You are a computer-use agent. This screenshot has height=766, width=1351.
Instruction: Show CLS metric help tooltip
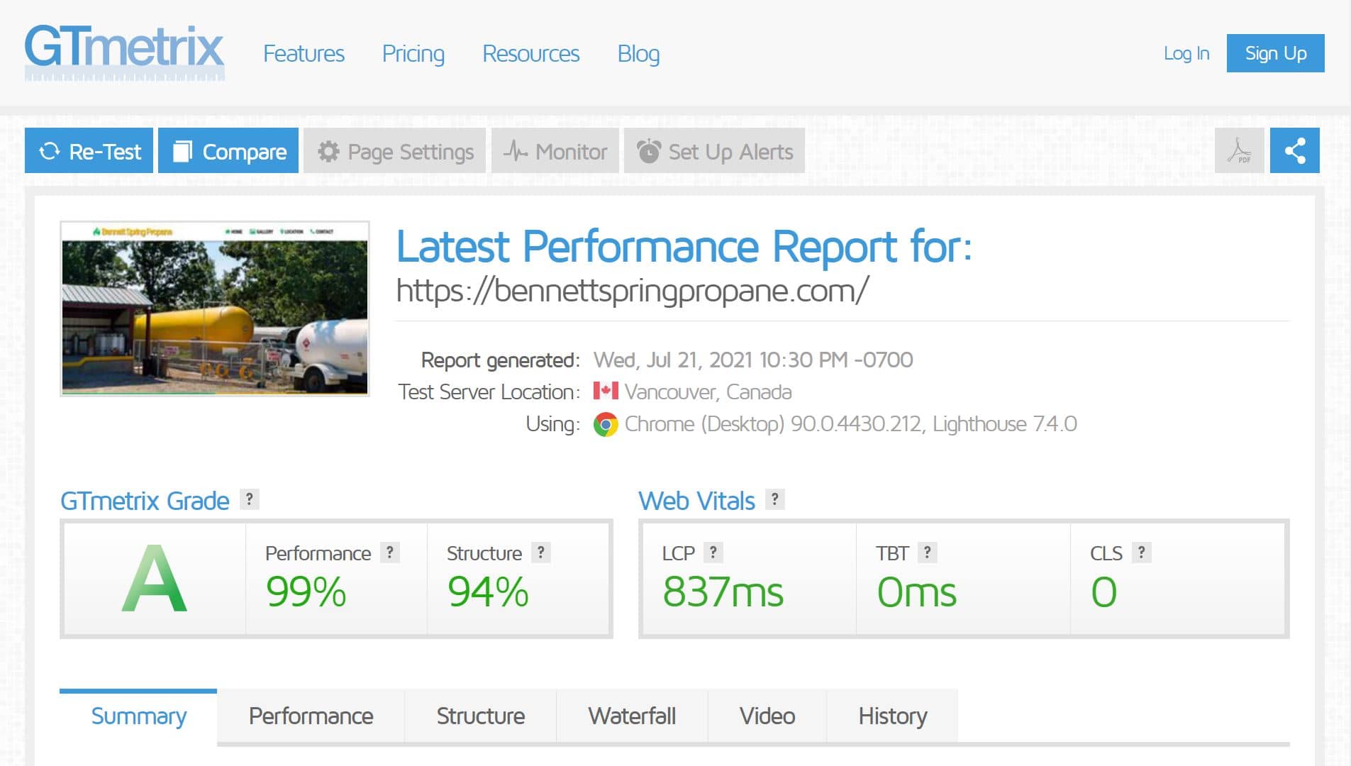pyautogui.click(x=1141, y=553)
